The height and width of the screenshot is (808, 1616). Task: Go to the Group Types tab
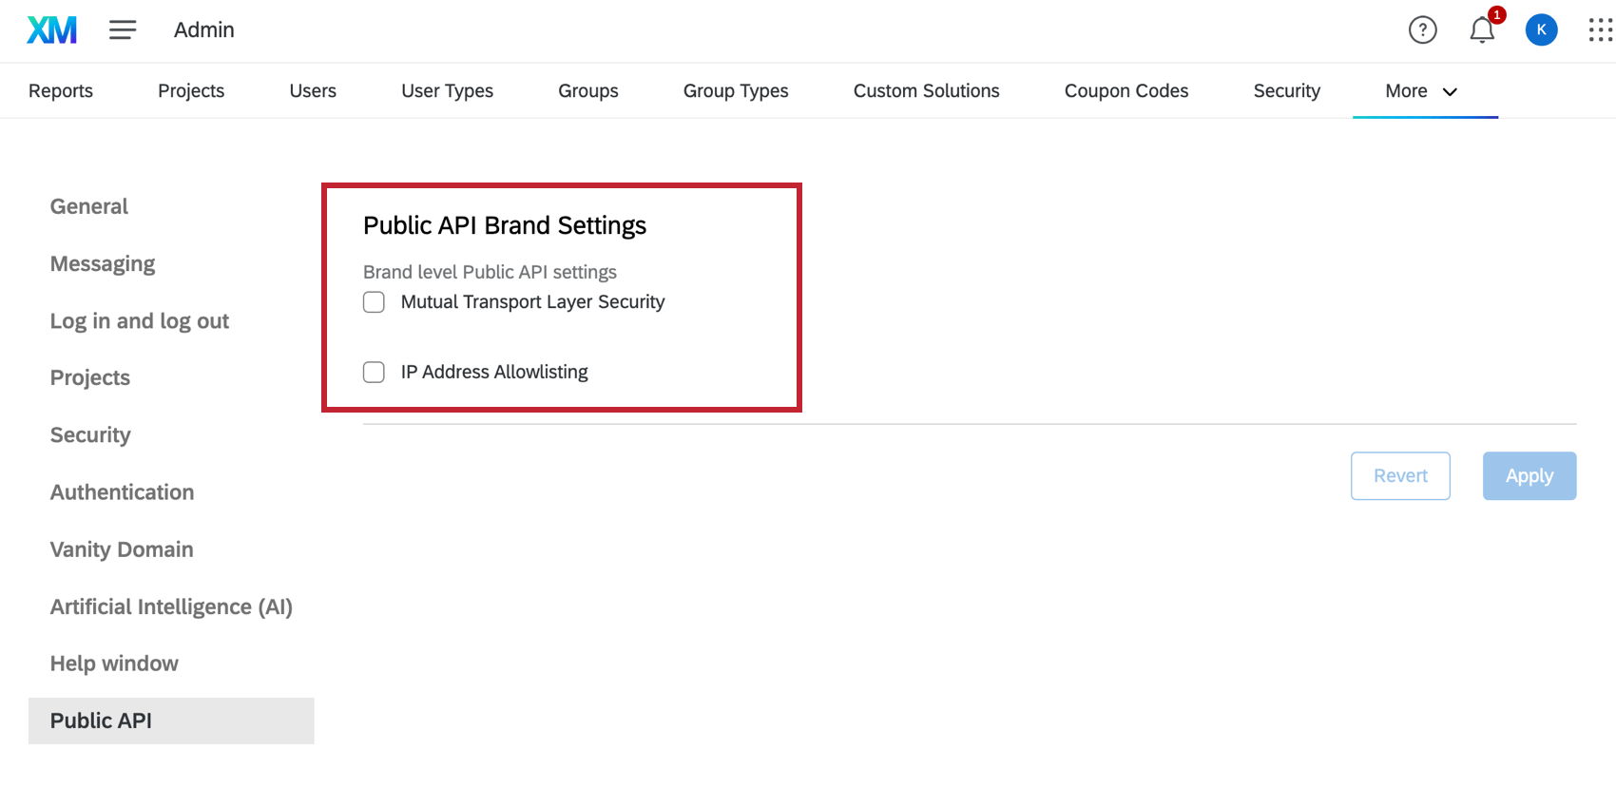[x=736, y=91]
